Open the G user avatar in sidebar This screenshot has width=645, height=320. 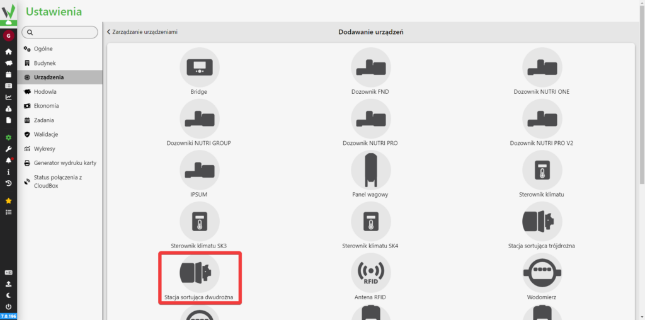[x=8, y=36]
